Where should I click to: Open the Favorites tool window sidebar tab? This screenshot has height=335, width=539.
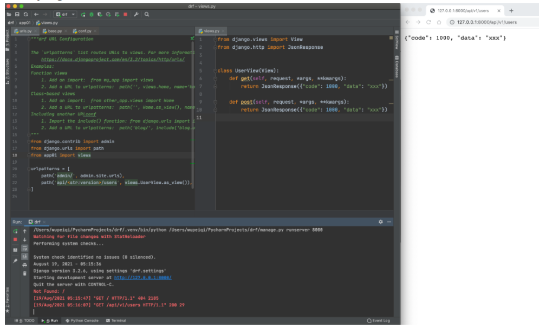point(8,300)
